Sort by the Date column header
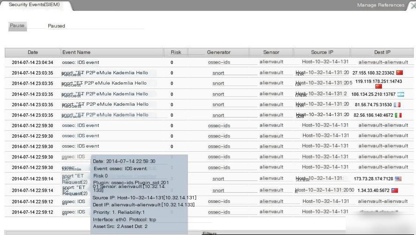416x235 pixels. pyautogui.click(x=33, y=52)
